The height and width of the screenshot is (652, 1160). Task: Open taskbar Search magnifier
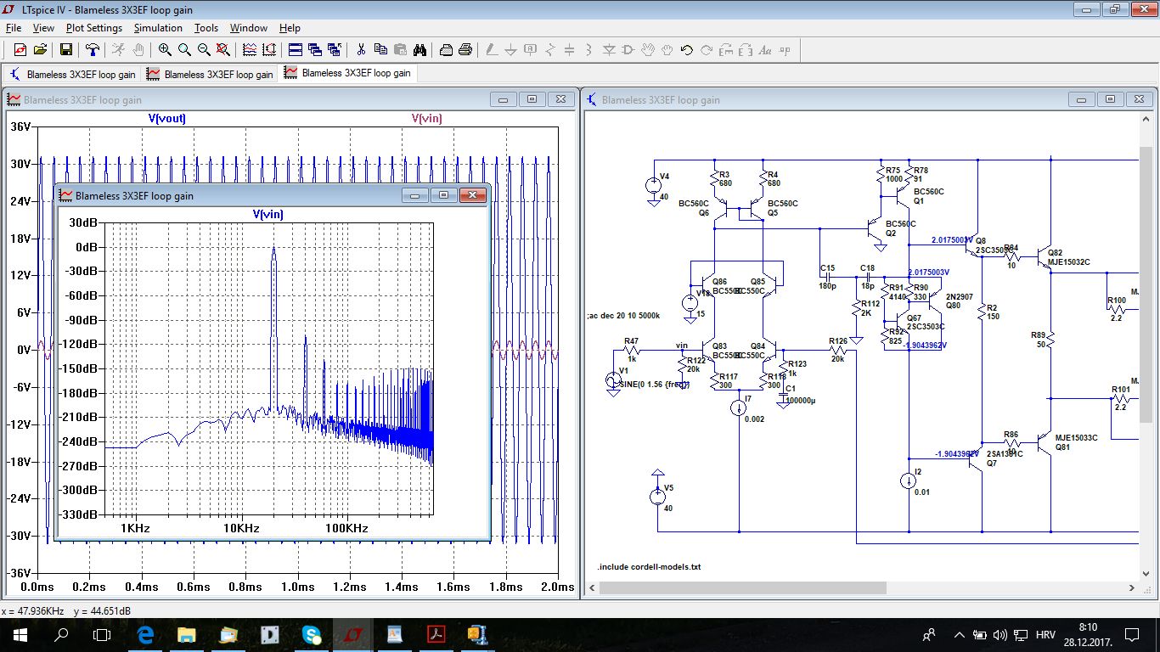[61, 634]
